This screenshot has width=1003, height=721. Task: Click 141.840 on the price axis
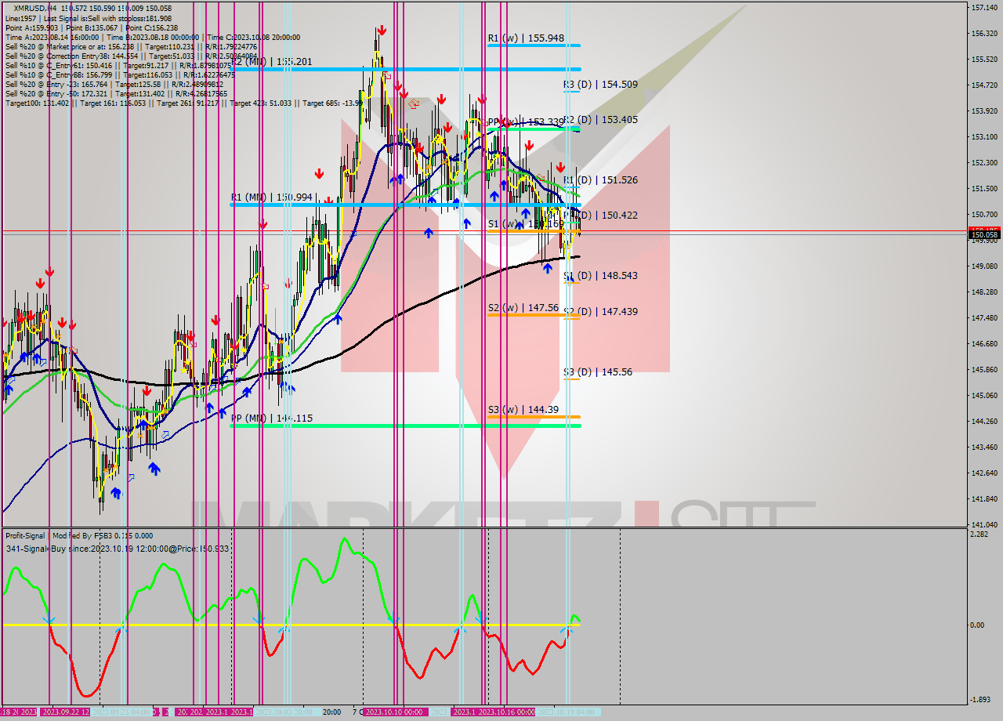click(x=983, y=498)
